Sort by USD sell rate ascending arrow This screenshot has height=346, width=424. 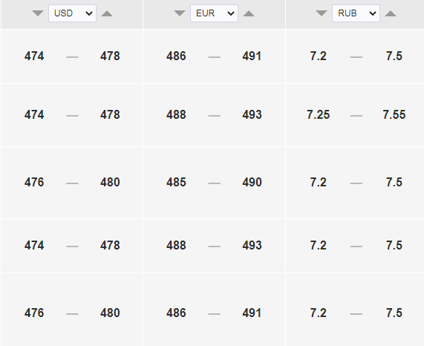tap(107, 13)
